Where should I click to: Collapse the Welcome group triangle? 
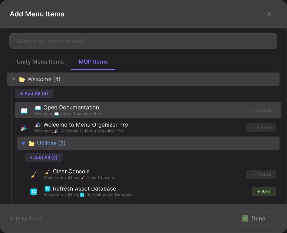pyautogui.click(x=14, y=79)
